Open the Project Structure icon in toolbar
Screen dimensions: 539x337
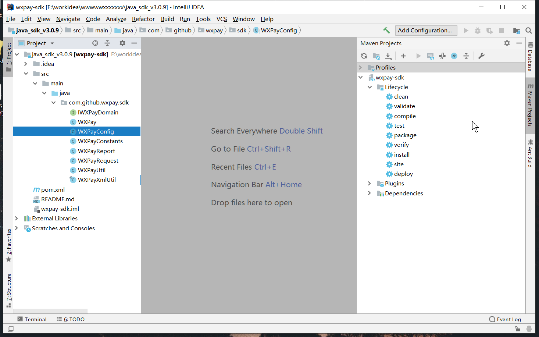pyautogui.click(x=517, y=31)
